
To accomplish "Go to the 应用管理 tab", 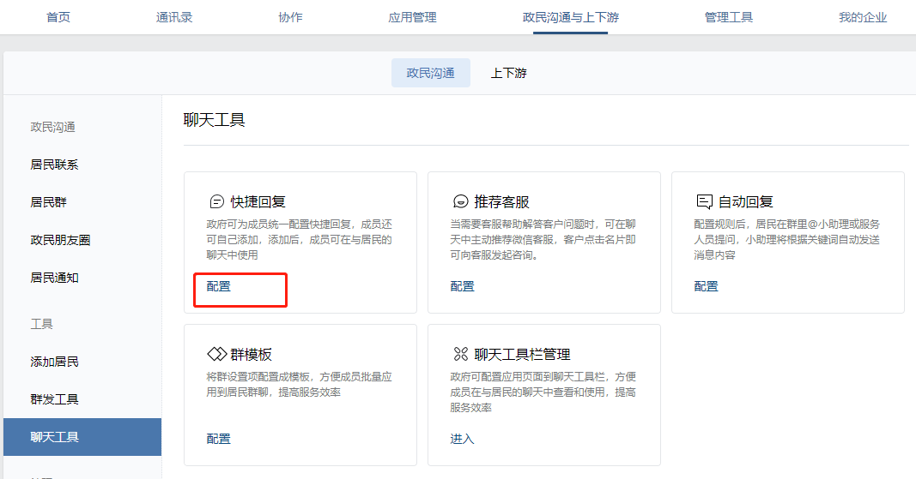I will [412, 17].
